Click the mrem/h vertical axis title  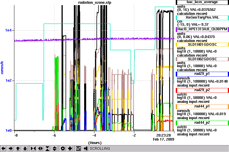2,67
